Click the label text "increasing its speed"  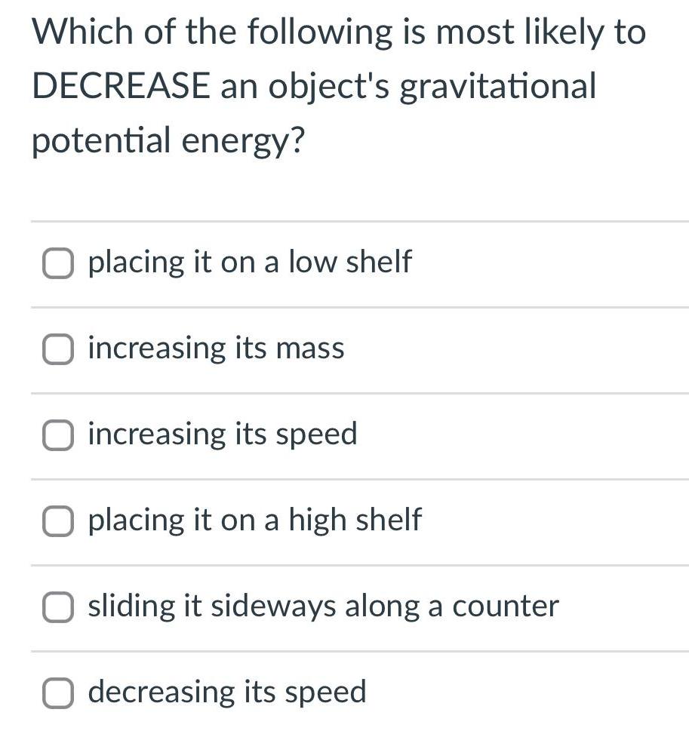222,435
